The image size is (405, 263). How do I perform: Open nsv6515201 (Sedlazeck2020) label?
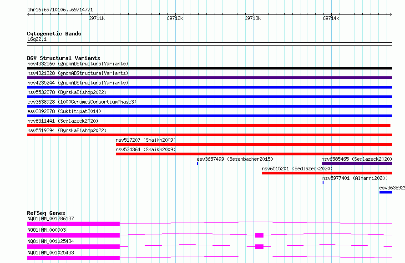click(297, 169)
